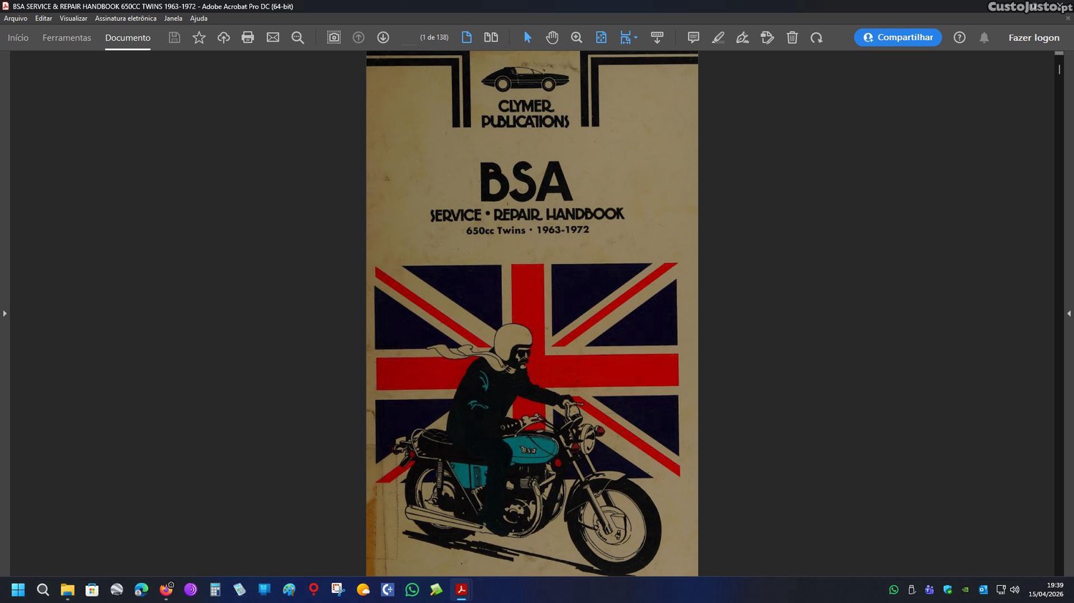Toggle two-page side-by-side view
The width and height of the screenshot is (1074, 603).
[x=491, y=38]
